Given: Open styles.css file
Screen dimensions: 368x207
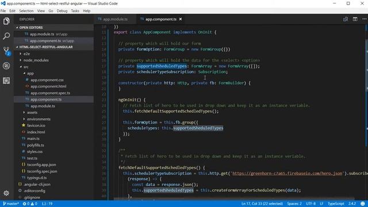Looking at the screenshot, I should click(53, 152).
